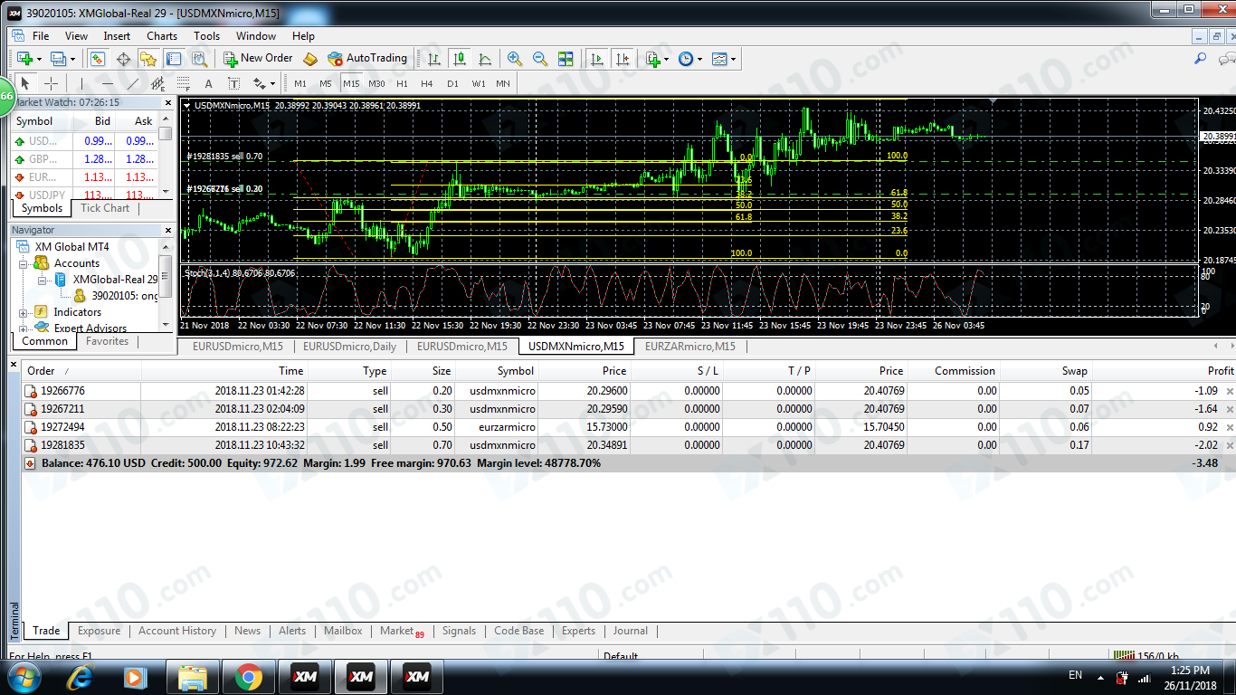The image size is (1236, 695).
Task: Switch chart to candlesticks mode
Action: pos(460,59)
